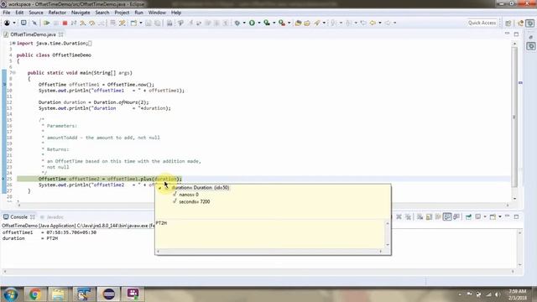
Task: Resume debugging with the green Resume button
Action: click(47, 23)
